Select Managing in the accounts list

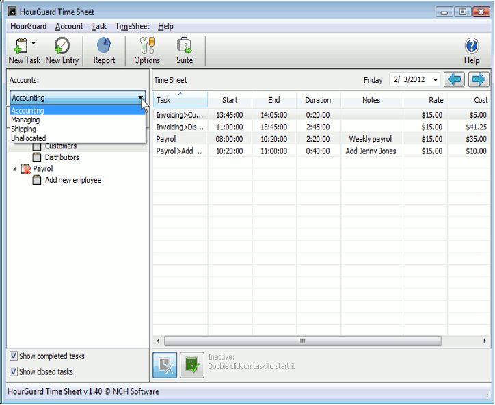(78, 120)
